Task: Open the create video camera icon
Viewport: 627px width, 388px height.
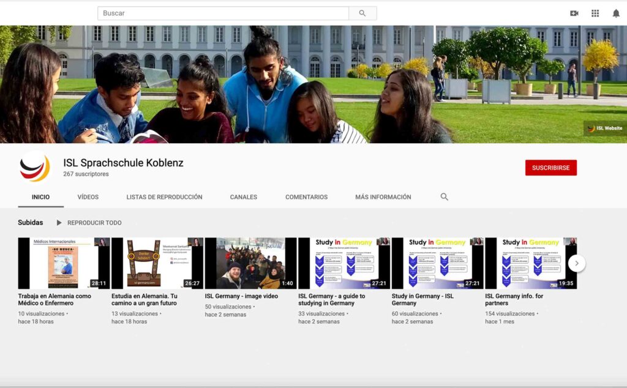Action: click(574, 13)
